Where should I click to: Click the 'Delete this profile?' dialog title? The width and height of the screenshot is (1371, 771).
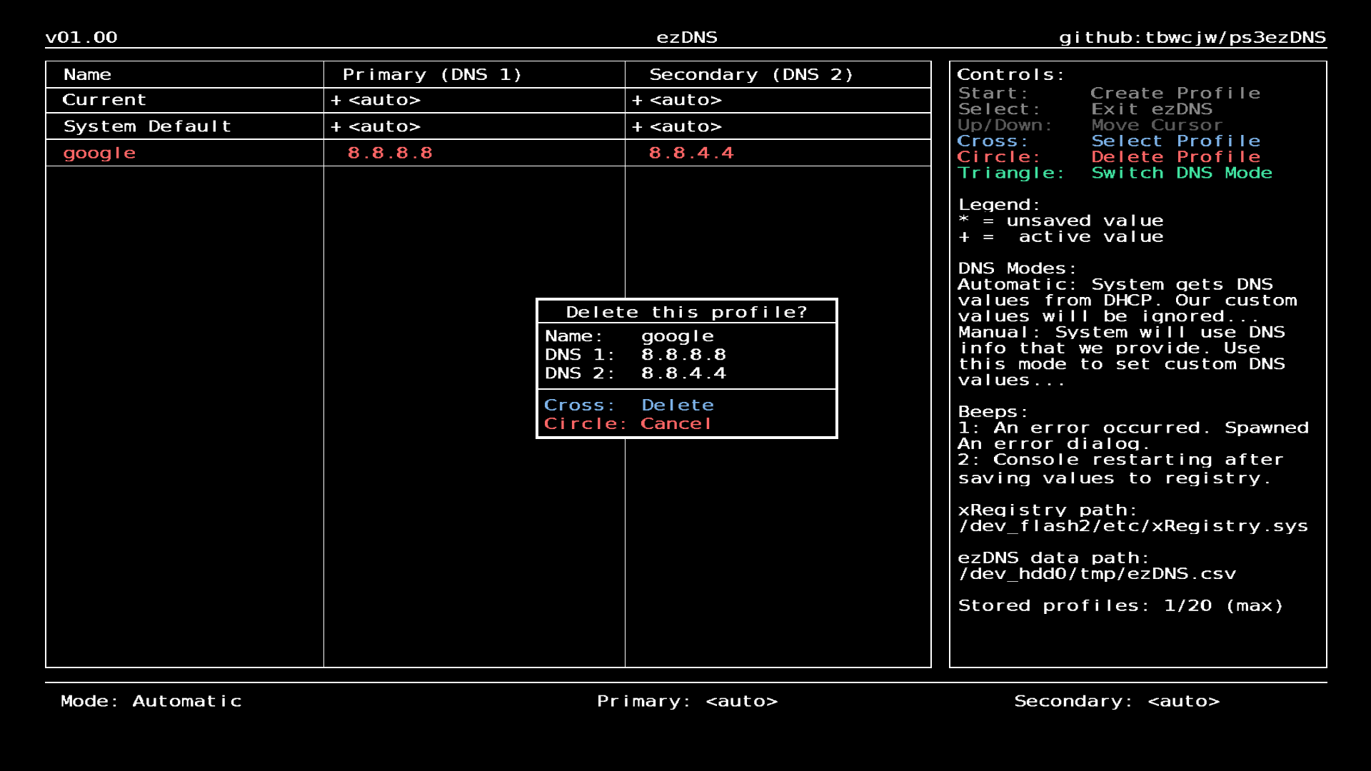(686, 312)
